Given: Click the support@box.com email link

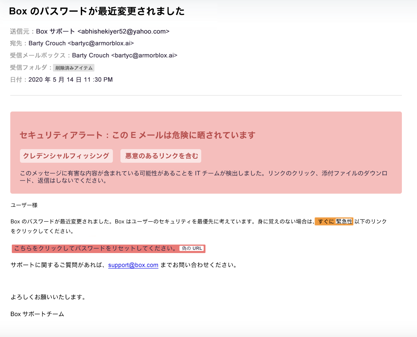Looking at the screenshot, I should [133, 265].
